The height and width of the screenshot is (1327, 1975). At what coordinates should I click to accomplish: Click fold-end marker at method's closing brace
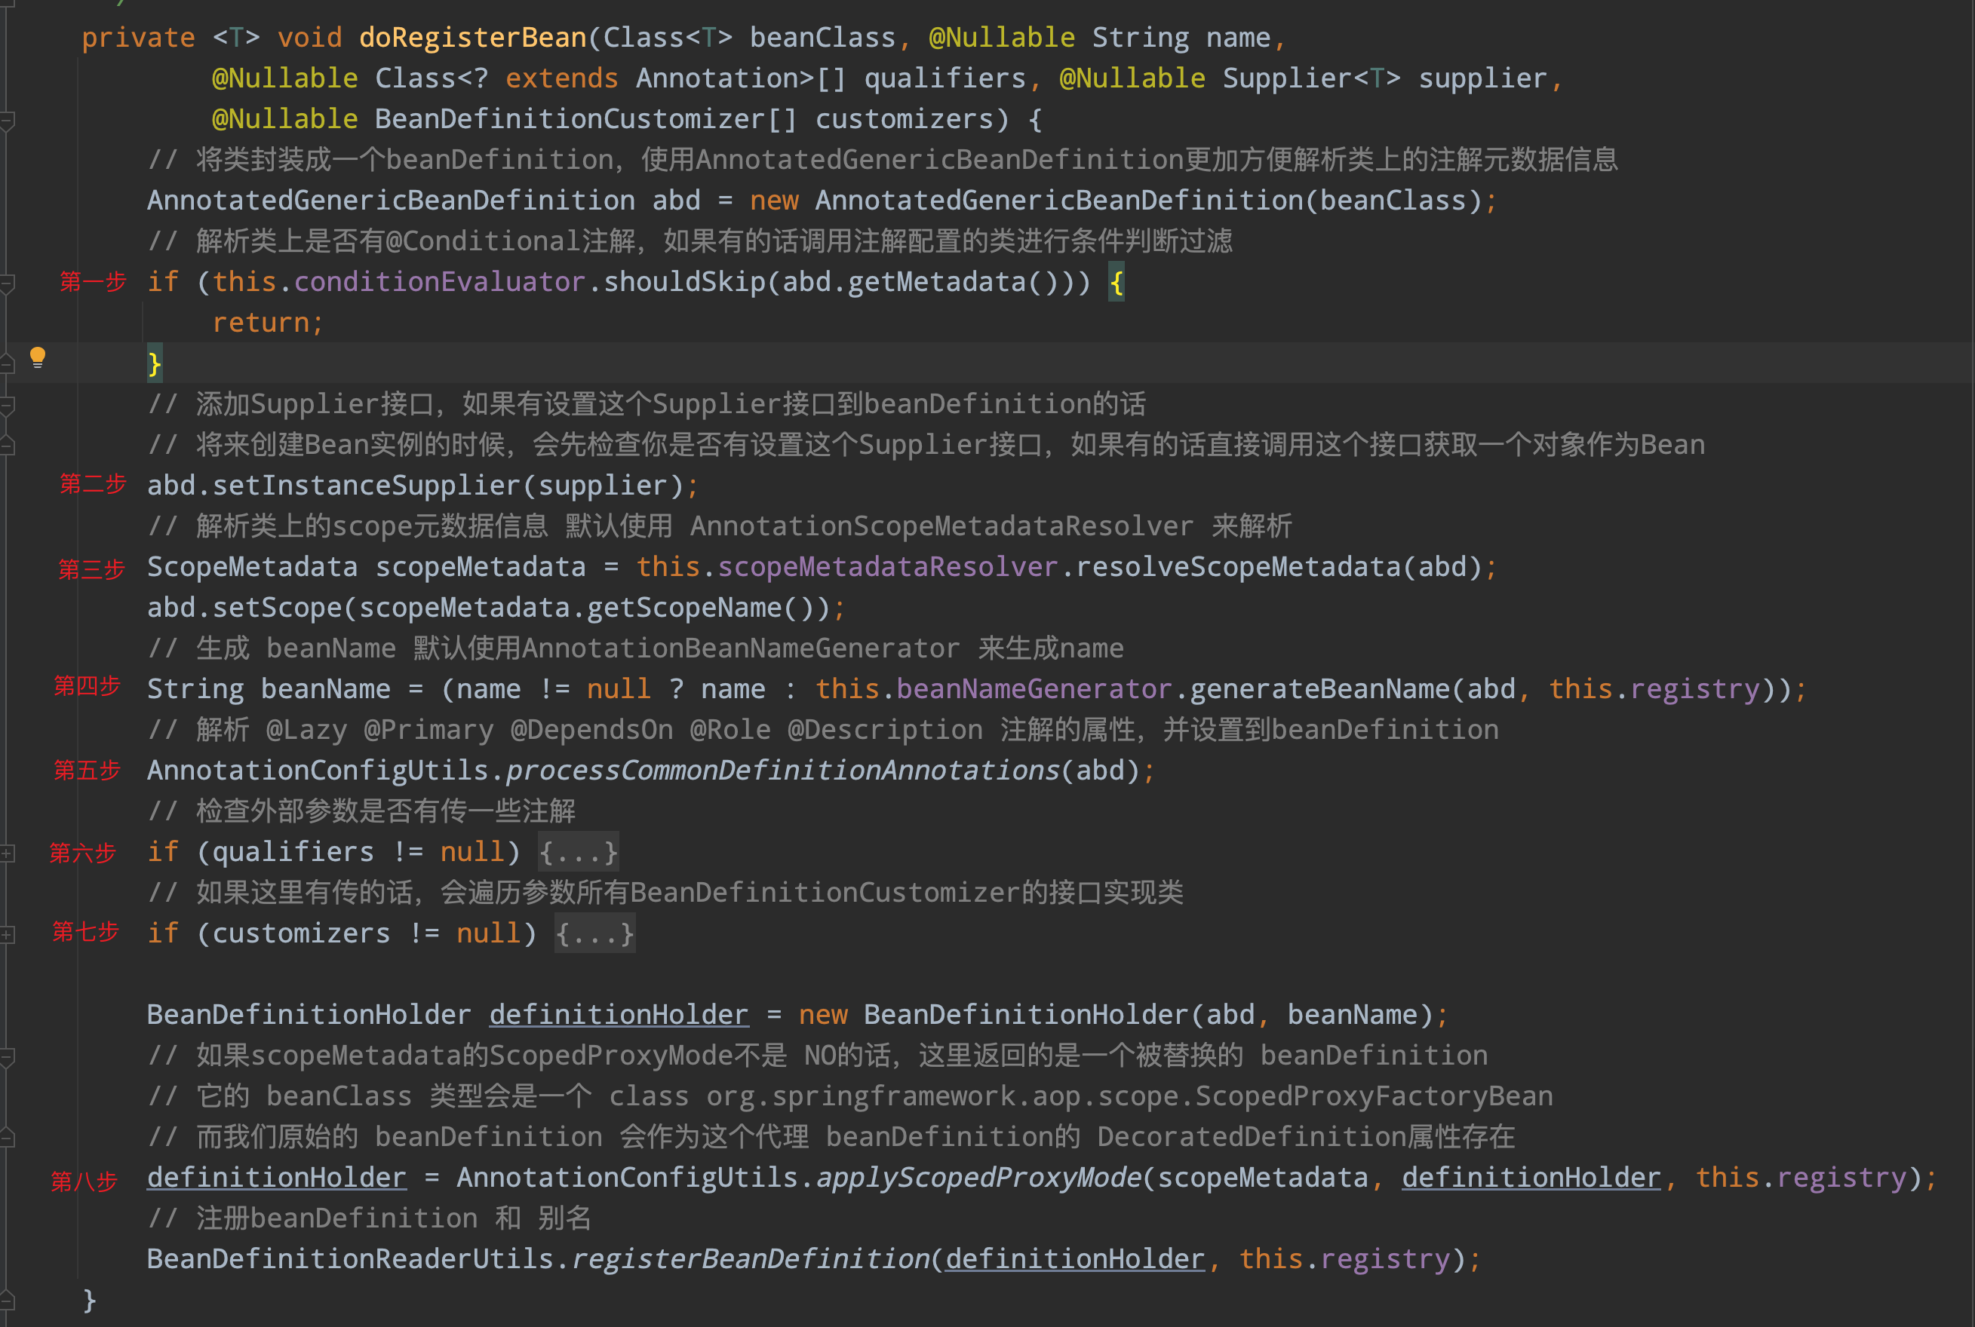[x=7, y=1301]
